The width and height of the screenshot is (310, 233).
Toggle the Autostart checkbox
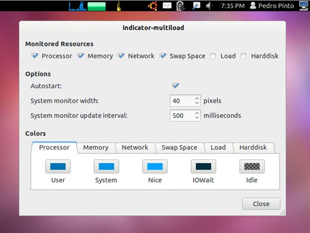click(x=175, y=86)
